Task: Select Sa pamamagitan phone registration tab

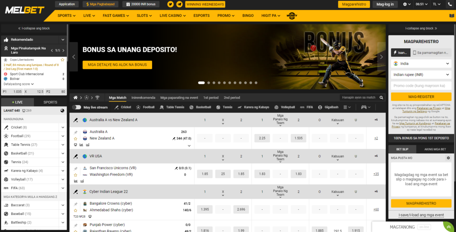Action: point(431,53)
